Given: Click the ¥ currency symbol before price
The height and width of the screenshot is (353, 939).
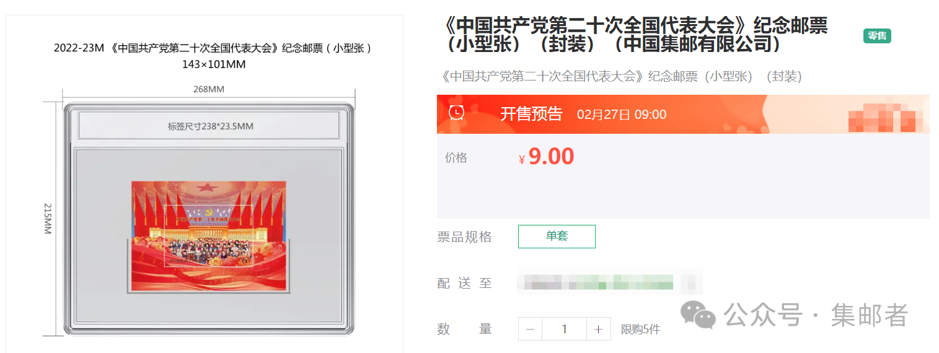Looking at the screenshot, I should click(522, 160).
